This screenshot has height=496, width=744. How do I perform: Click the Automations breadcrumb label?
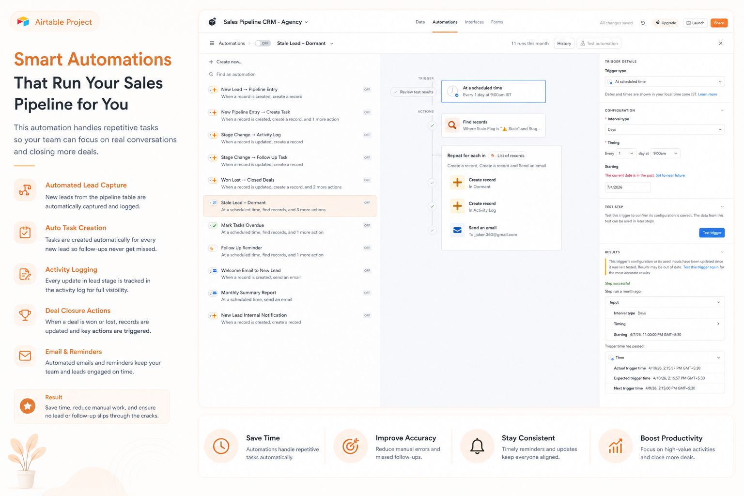[x=232, y=44]
